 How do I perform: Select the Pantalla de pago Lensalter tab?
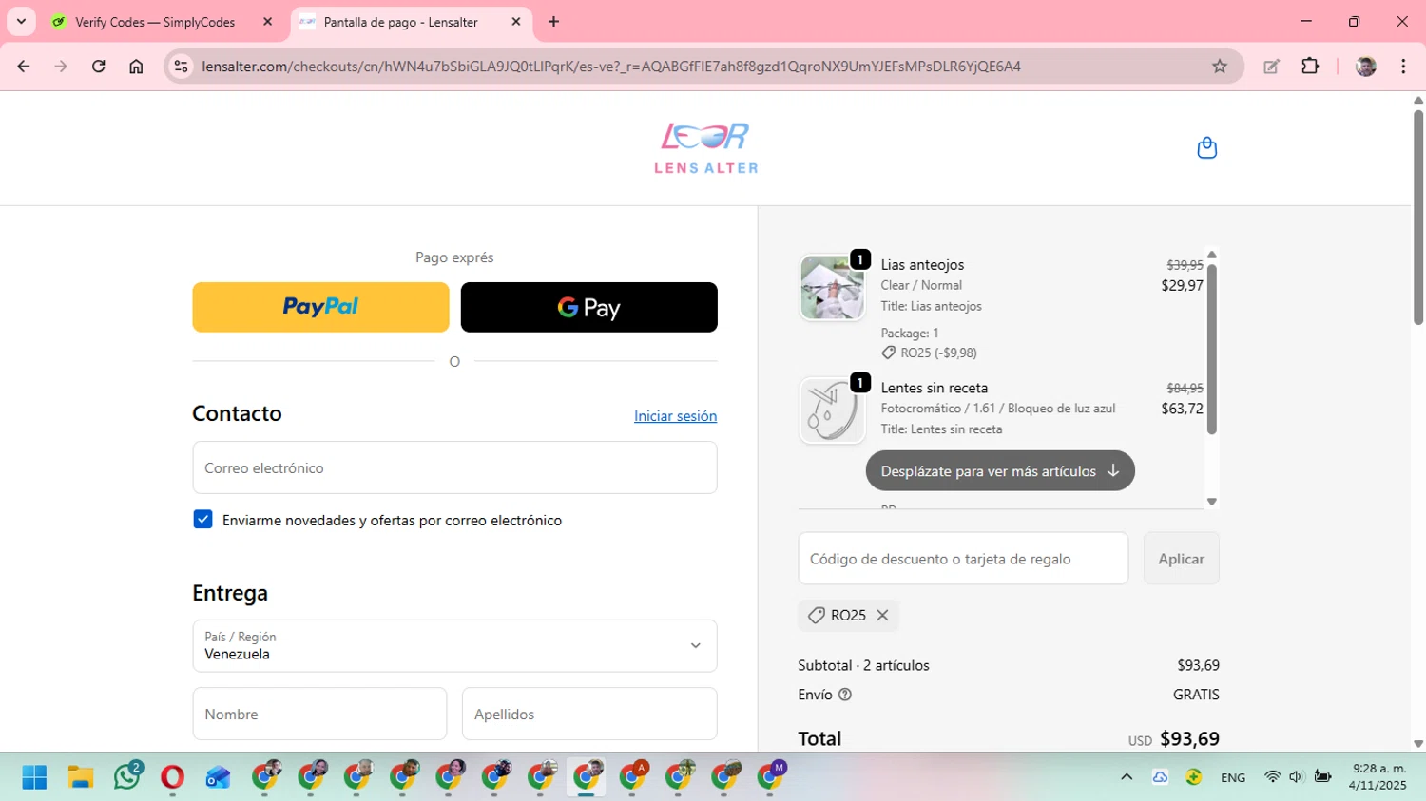click(400, 22)
